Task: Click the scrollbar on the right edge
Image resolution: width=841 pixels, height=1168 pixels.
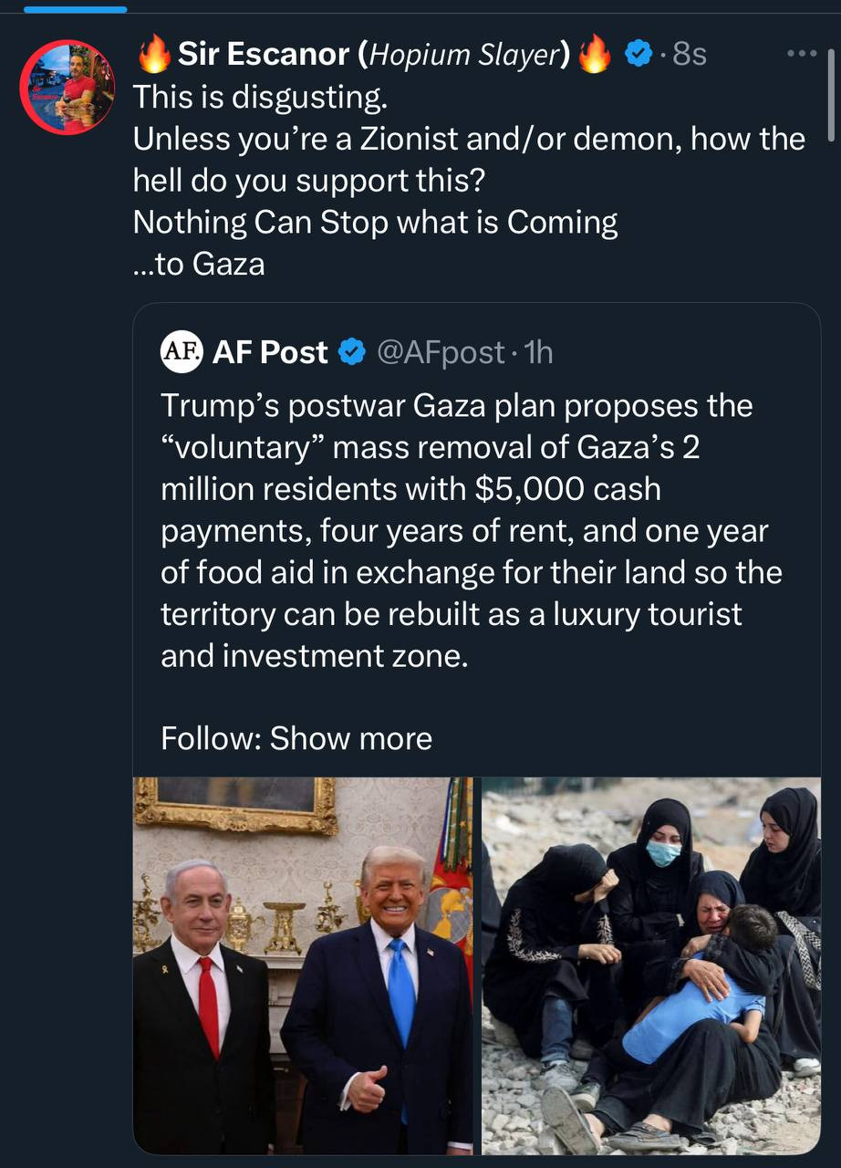Action: pyautogui.click(x=831, y=96)
